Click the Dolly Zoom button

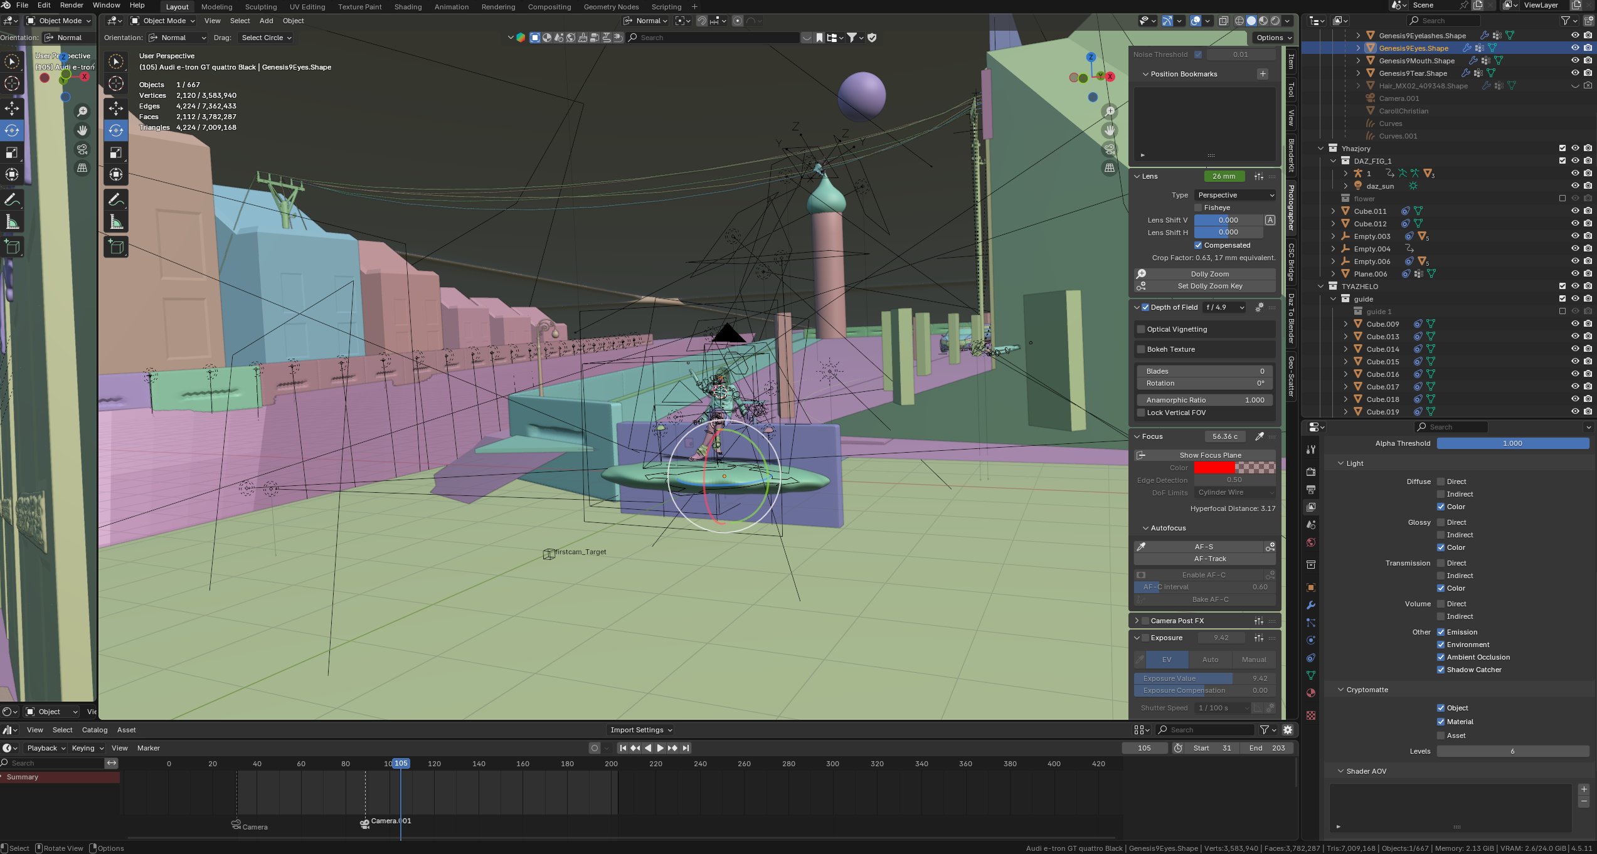1205,274
